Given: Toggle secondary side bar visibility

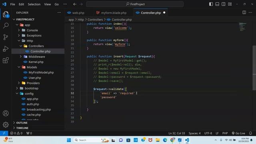Looking at the screenshot, I should point(224,4).
